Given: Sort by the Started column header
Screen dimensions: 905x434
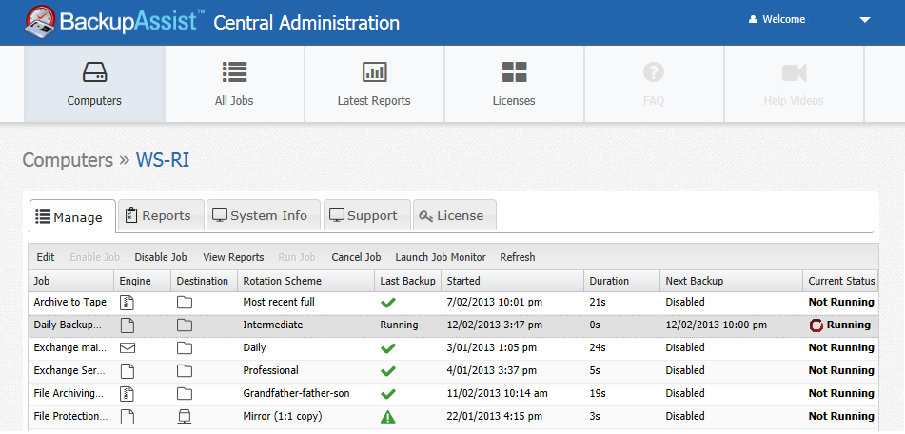Looking at the screenshot, I should pyautogui.click(x=513, y=281).
